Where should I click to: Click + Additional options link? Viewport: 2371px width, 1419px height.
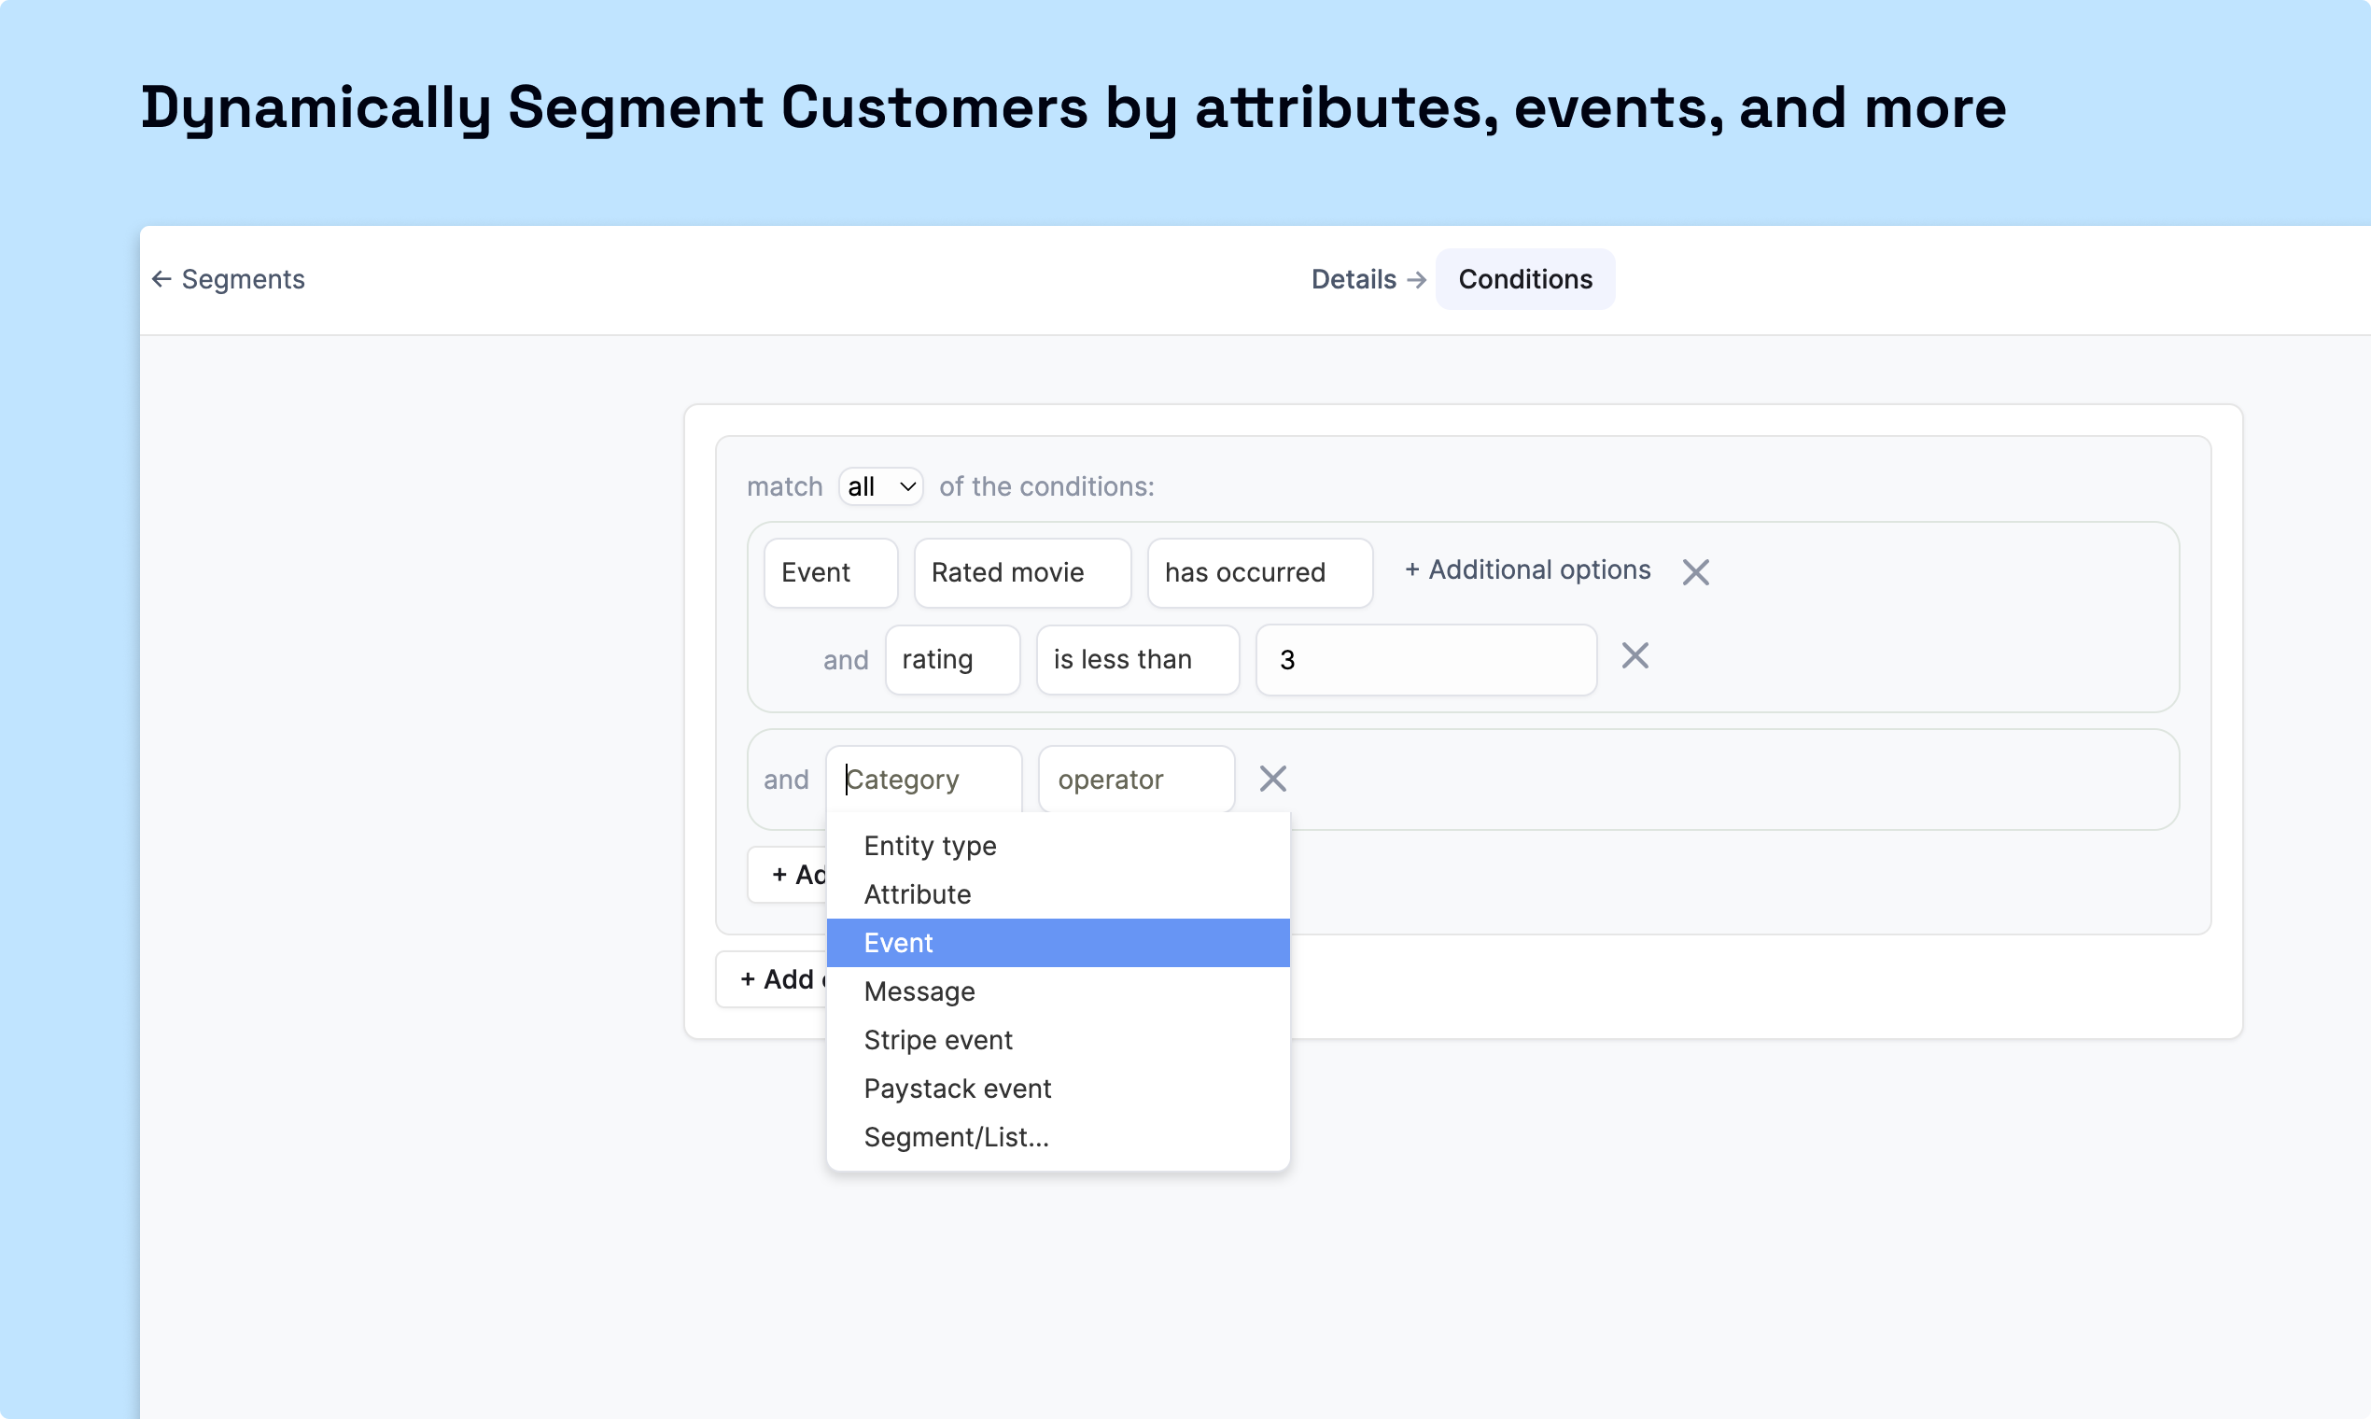click(x=1528, y=569)
